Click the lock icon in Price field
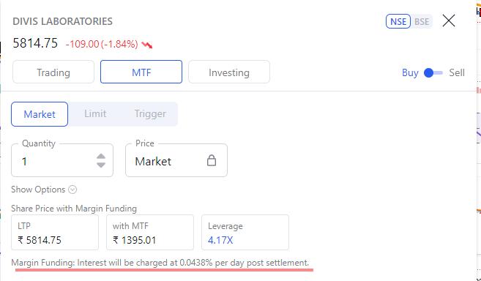 (212, 160)
